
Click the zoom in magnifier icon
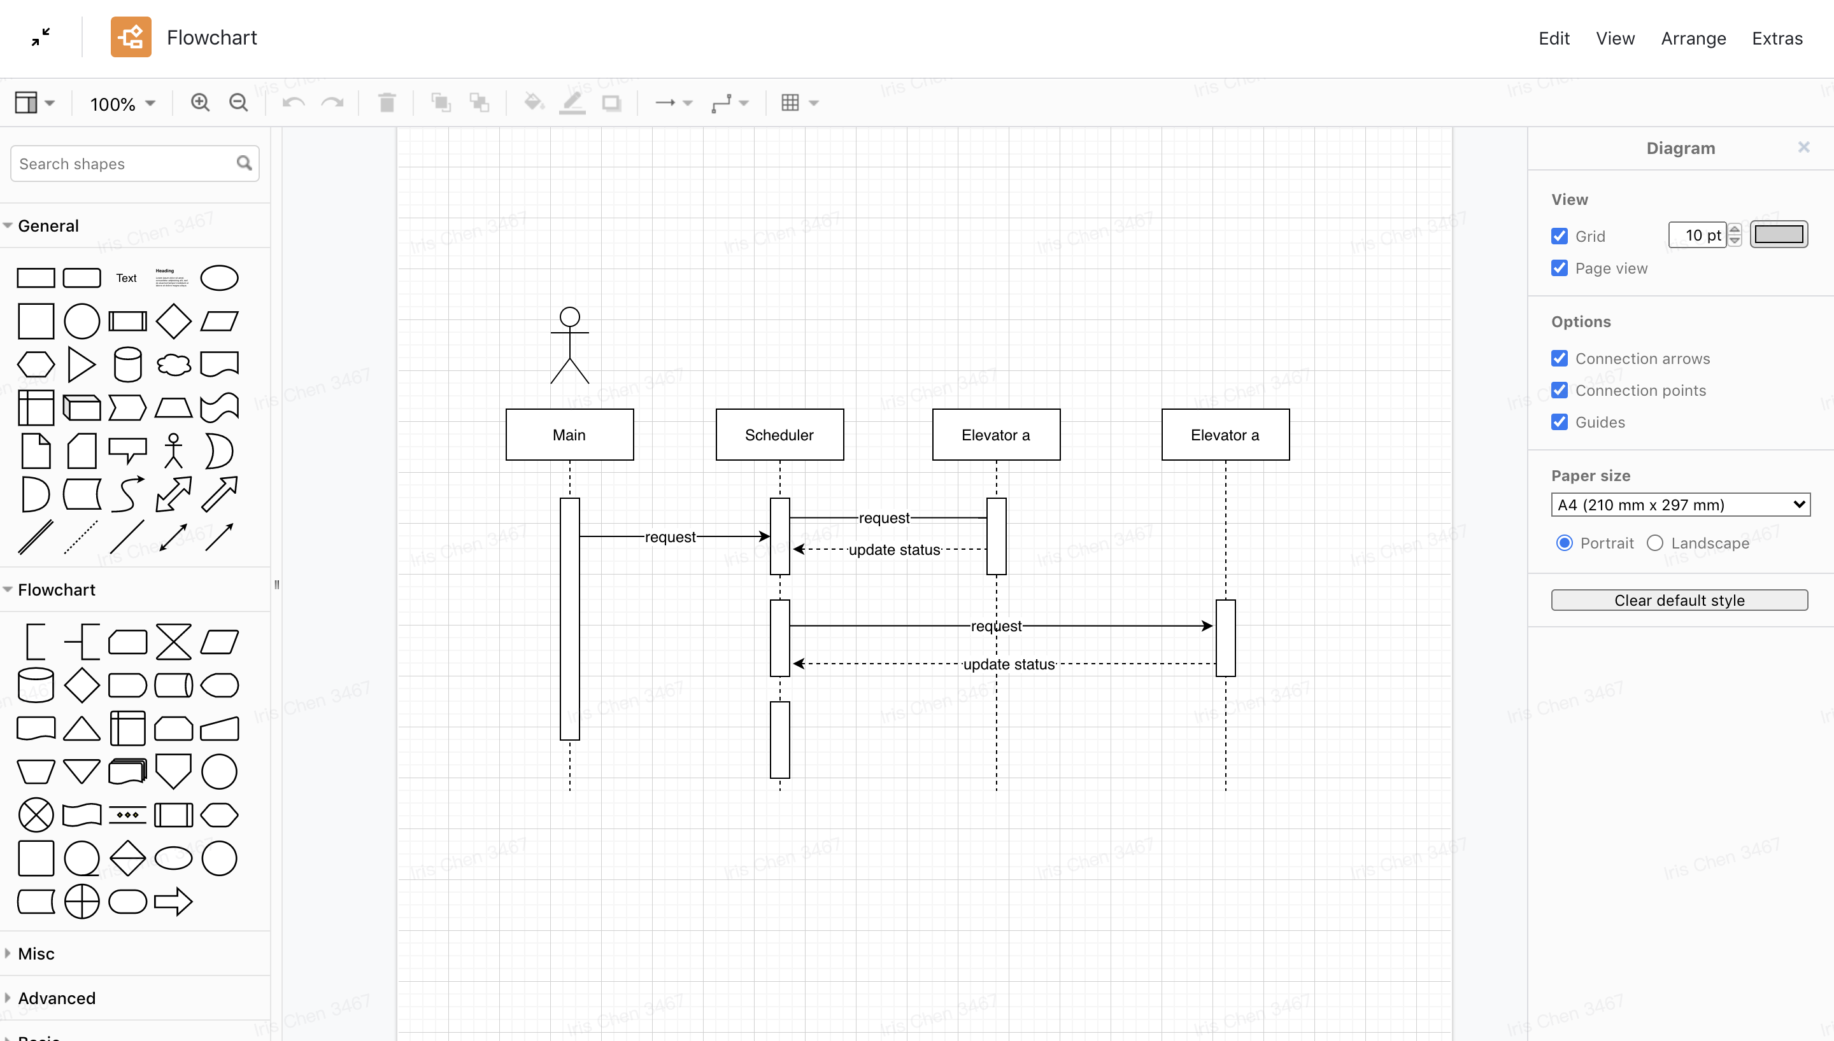click(x=201, y=103)
